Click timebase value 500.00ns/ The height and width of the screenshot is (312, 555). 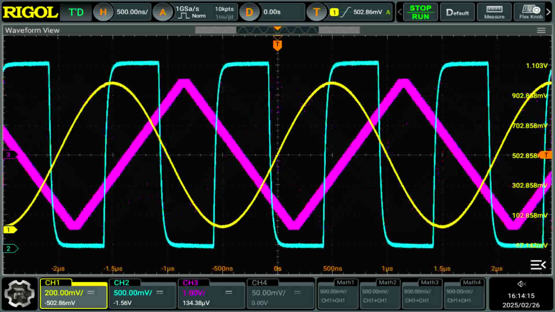click(x=132, y=12)
